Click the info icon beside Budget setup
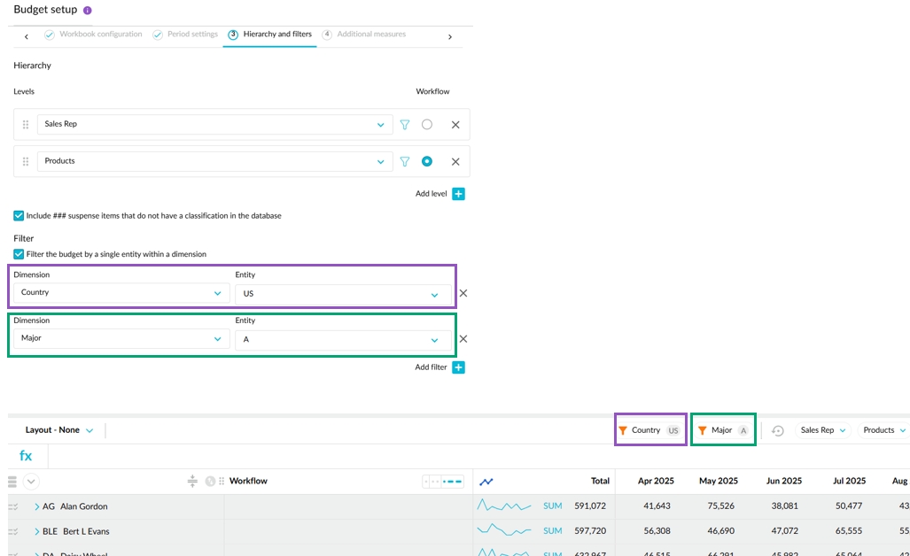This screenshot has height=556, width=910. point(87,11)
